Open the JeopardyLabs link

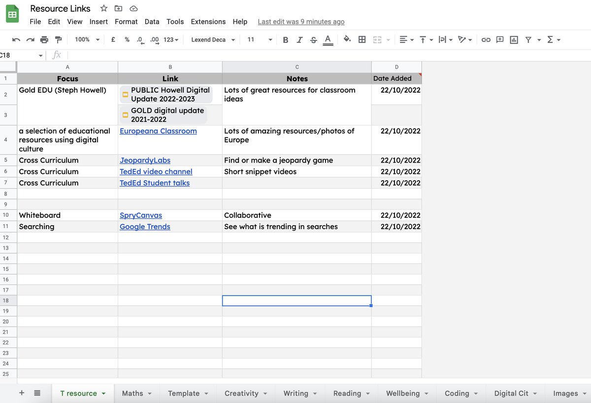coord(145,161)
